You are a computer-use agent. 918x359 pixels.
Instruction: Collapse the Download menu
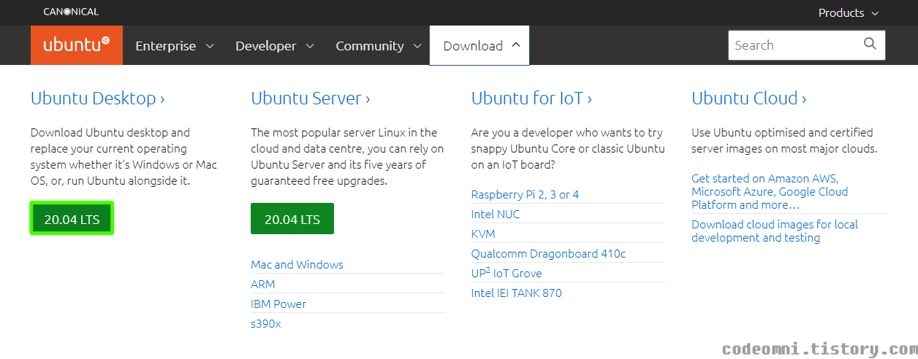coord(479,45)
